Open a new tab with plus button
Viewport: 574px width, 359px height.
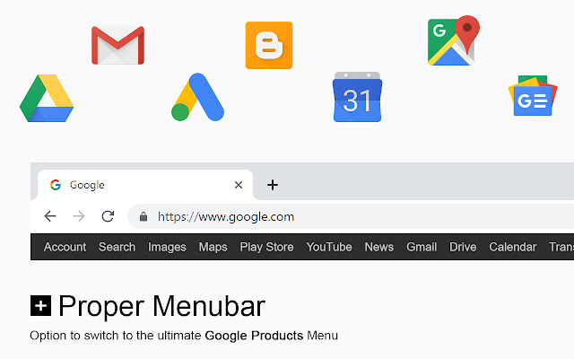[x=273, y=185]
